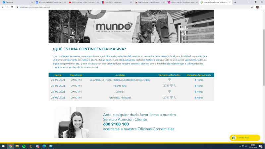Click La Granja, Lo Prado, Pudahuel locality cell
Image resolution: width=265 pixels, height=149 pixels.
120,80
